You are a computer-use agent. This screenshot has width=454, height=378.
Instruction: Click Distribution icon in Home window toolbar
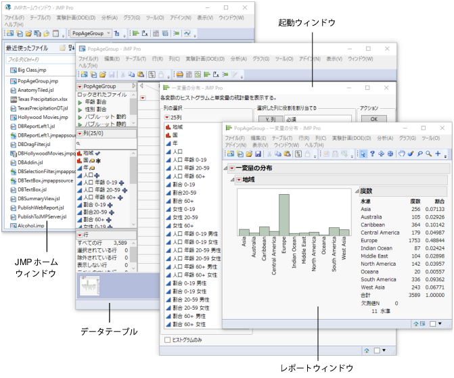tap(136, 33)
